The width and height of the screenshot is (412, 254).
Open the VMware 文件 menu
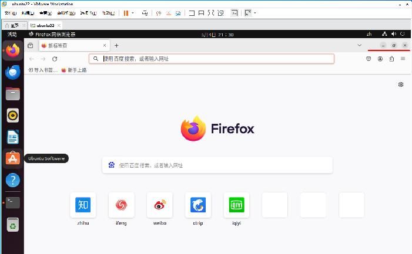pos(11,13)
